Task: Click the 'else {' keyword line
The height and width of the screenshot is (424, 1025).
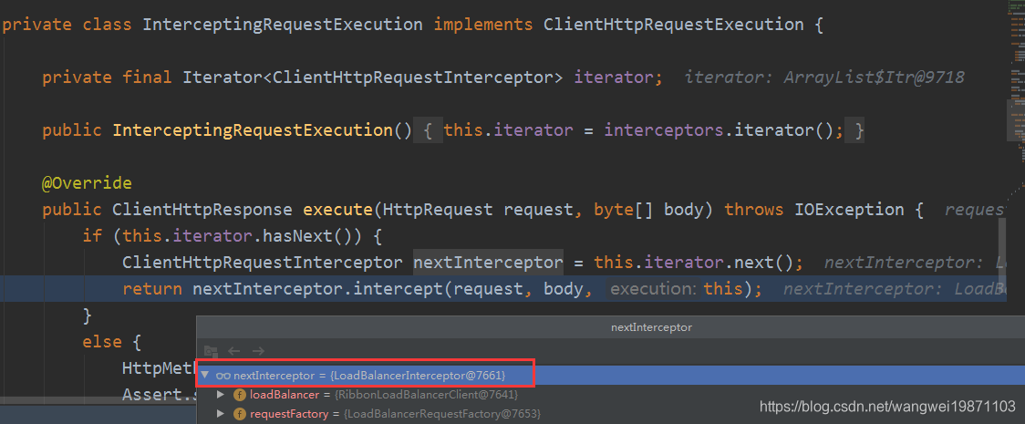Action: tap(112, 342)
